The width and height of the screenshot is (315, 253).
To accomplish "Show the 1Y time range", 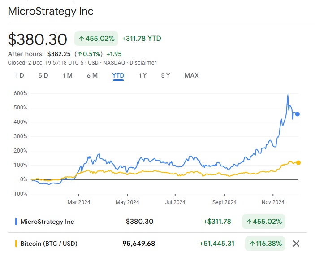I will [142, 75].
